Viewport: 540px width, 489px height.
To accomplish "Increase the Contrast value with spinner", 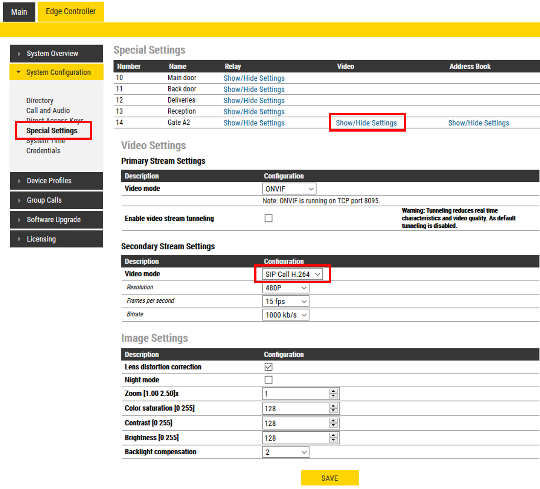I will [x=333, y=421].
